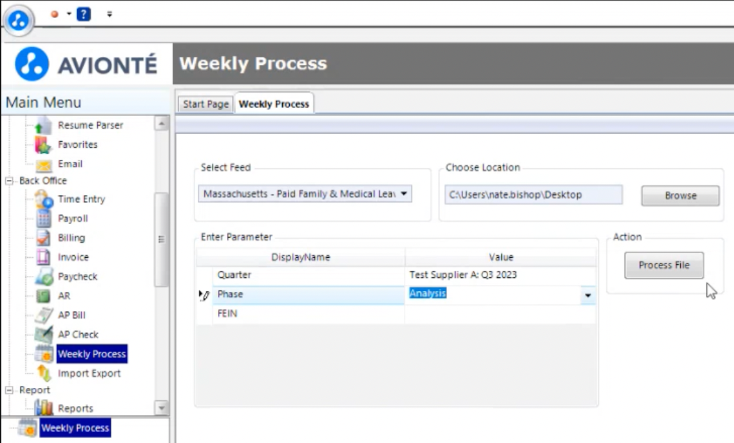Open dropdown arrow next to red dot
The image size is (734, 443).
coord(69,14)
